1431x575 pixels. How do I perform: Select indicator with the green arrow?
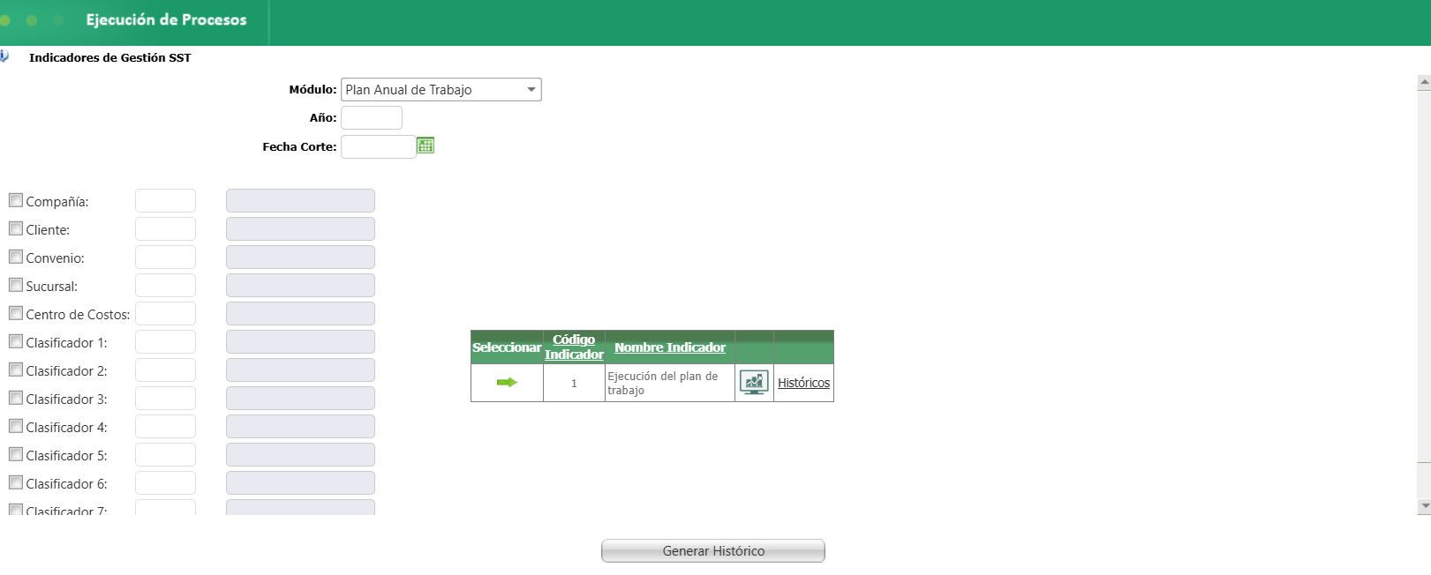[507, 383]
